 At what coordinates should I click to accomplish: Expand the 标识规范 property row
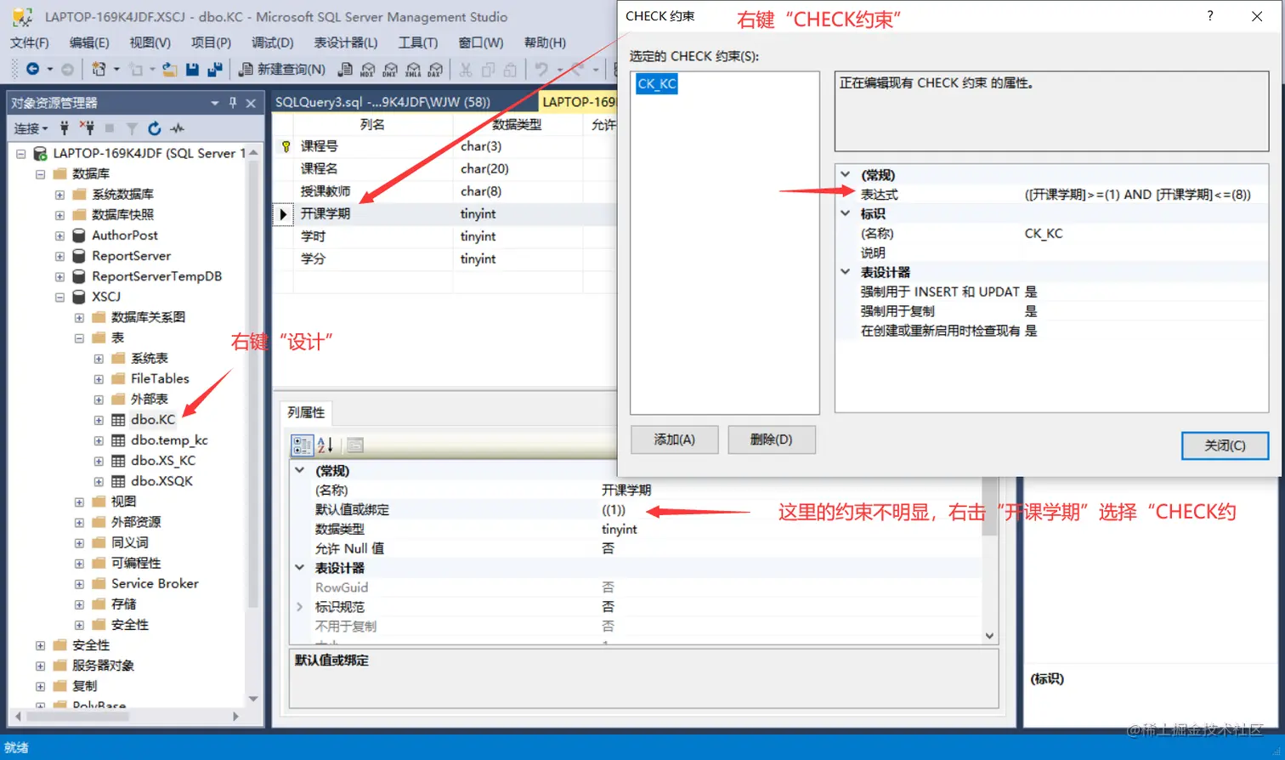tap(299, 607)
